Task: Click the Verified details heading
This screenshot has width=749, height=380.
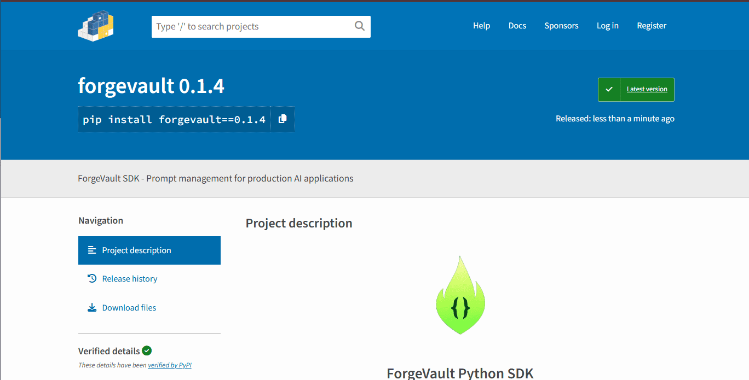Action: 109,351
